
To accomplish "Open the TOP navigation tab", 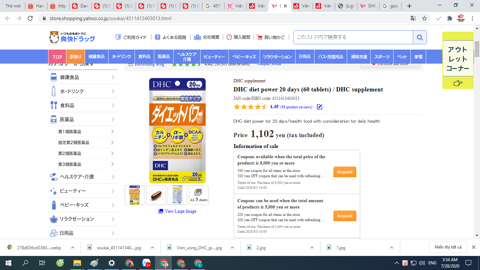I will 57,57.
